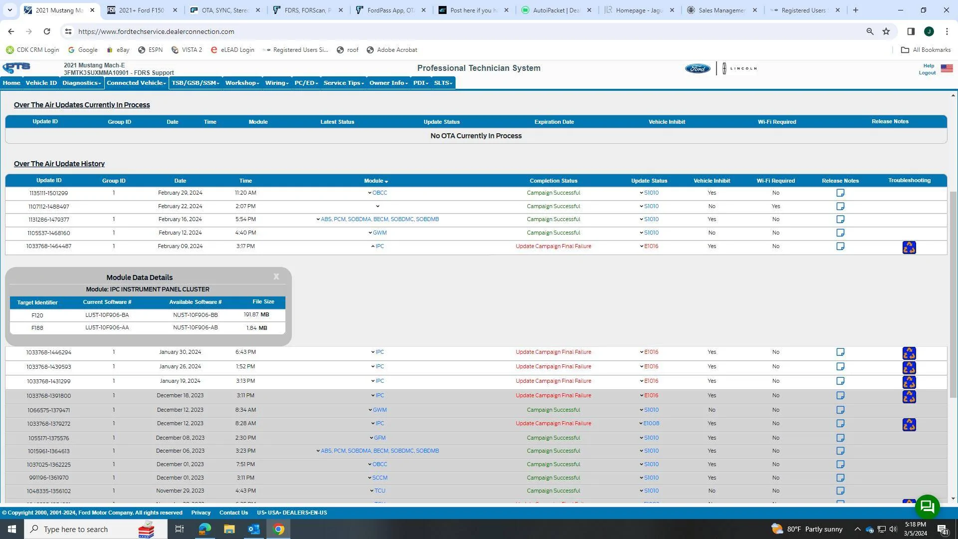Expand OBCC module for February 29 update
The height and width of the screenshot is (539, 958).
pos(377,193)
